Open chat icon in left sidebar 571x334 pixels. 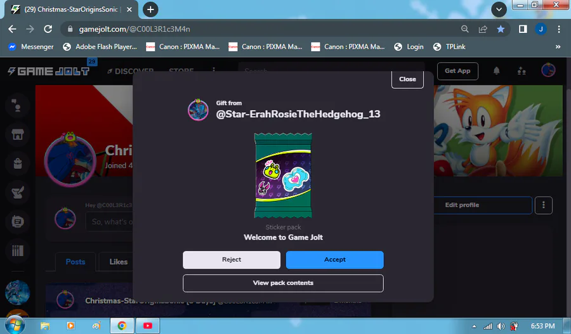[x=17, y=105]
